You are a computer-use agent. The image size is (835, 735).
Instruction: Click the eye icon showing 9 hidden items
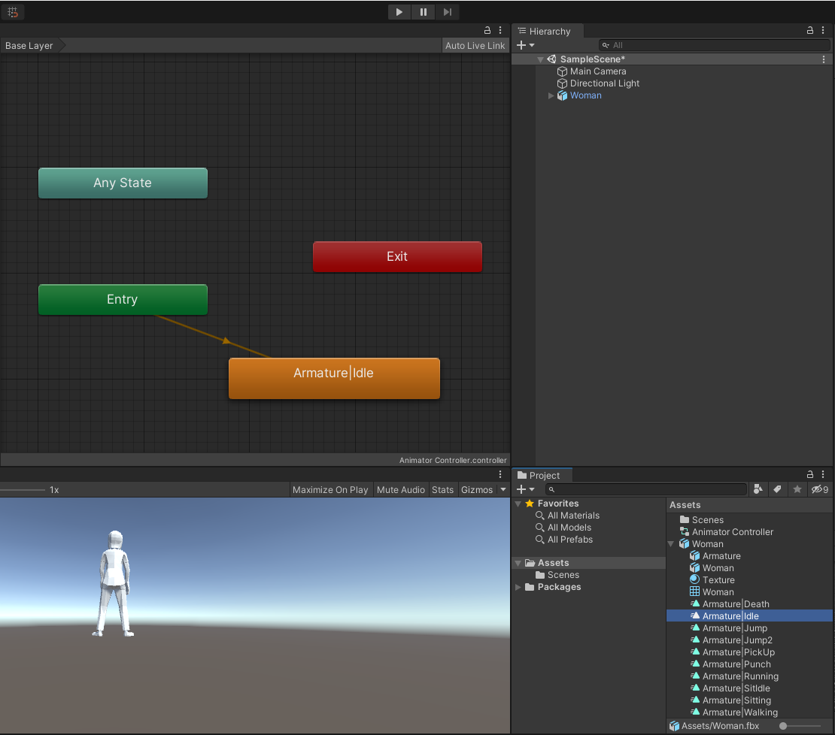tap(818, 489)
